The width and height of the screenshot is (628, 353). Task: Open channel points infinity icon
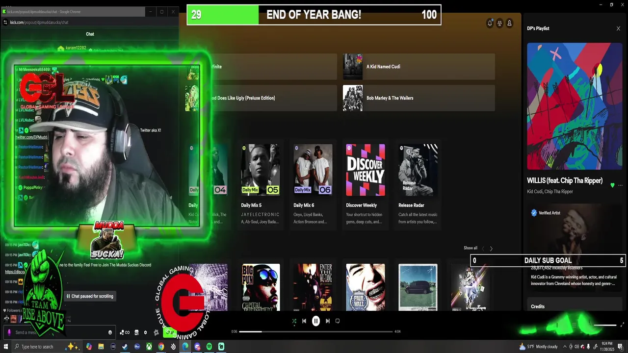coord(125,332)
